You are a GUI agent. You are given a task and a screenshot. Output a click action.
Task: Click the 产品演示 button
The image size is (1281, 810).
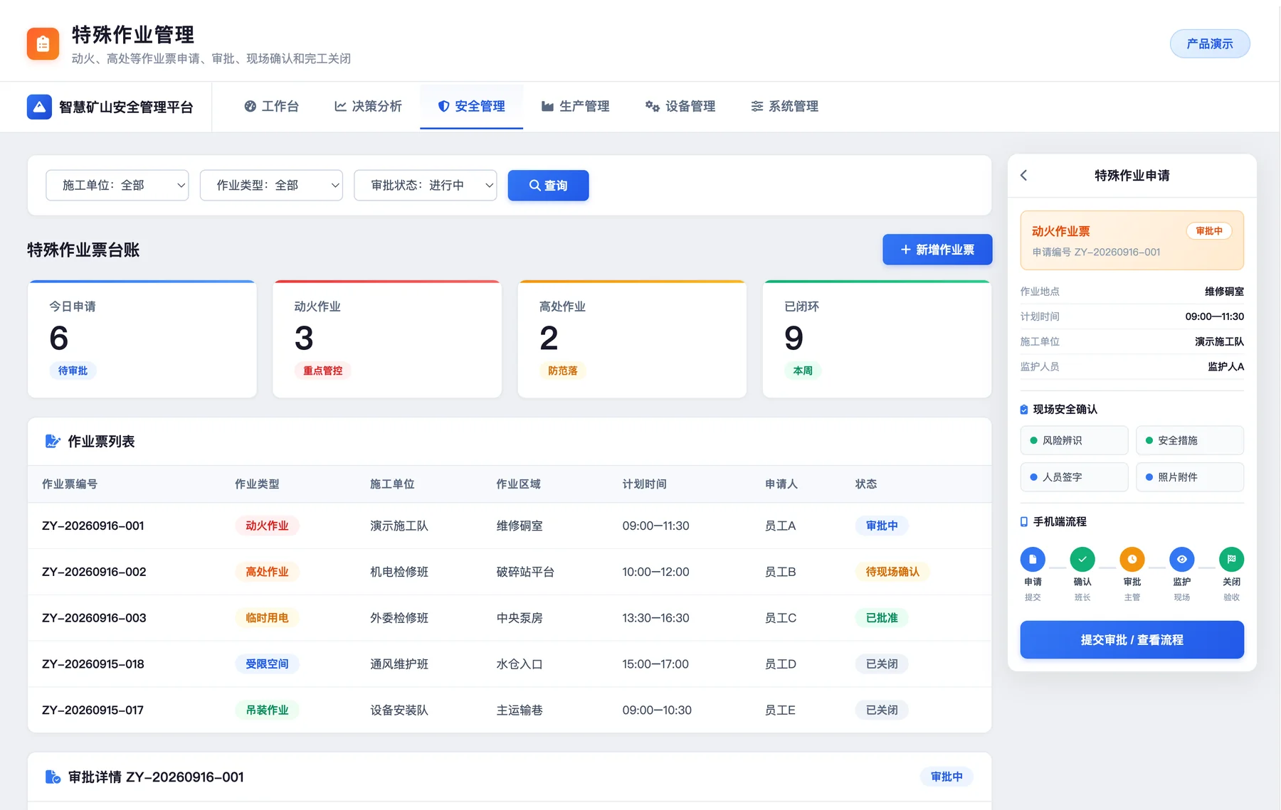pos(1210,44)
